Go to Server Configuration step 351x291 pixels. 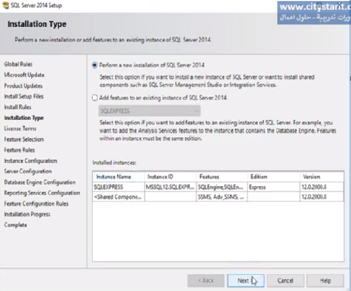28,172
